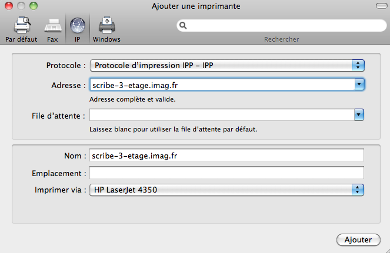This screenshot has width=390, height=253.
Task: Open the Fax printer tab icon
Action: coord(53,26)
